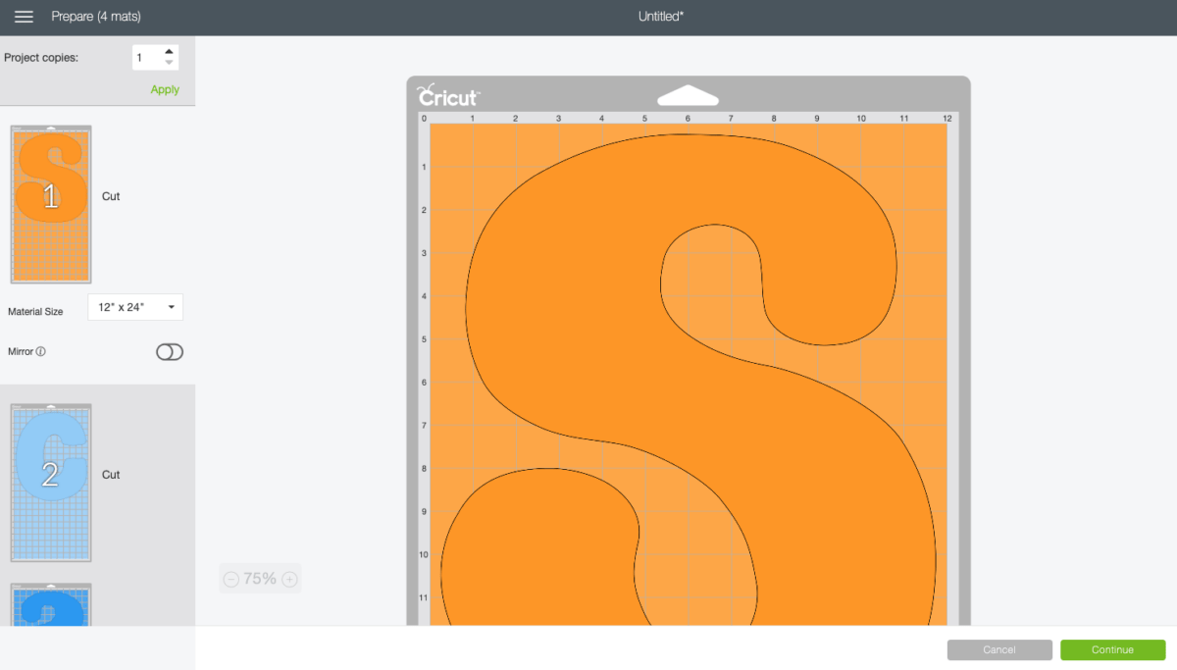Click the Continue button

tap(1112, 649)
